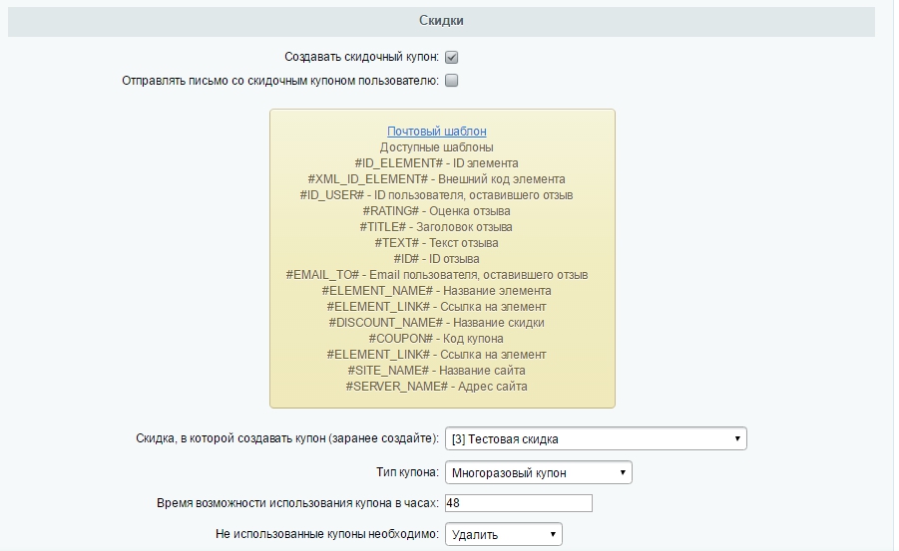This screenshot has height=551, width=899.
Task: Click the Скидки section header
Action: click(x=441, y=21)
